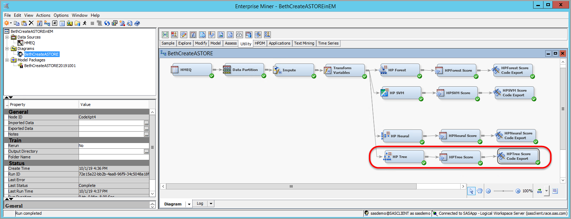Open the Exported Data ellipsis button

click(147, 129)
